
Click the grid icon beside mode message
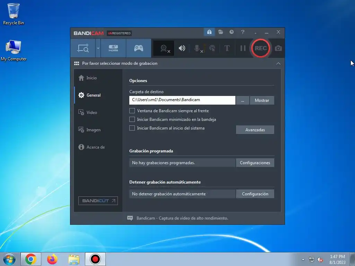[77, 63]
